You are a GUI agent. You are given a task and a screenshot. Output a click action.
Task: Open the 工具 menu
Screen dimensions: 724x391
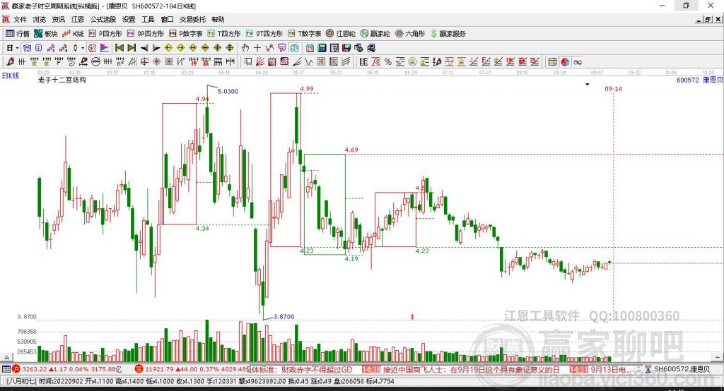point(148,19)
